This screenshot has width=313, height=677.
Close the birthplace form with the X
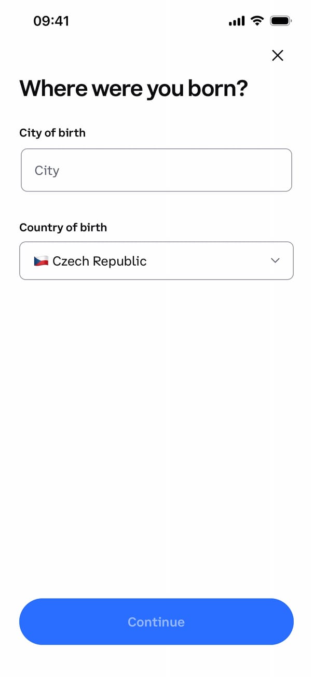coord(278,56)
